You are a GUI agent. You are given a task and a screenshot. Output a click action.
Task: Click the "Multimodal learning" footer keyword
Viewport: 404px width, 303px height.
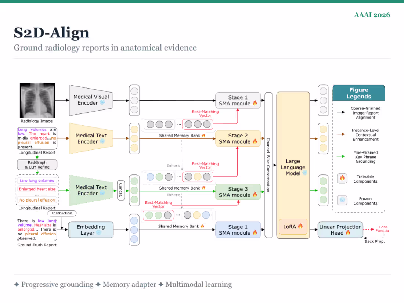coord(199,284)
